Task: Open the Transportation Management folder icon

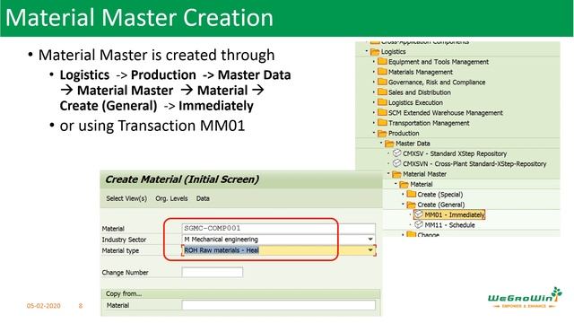Action: coord(382,123)
